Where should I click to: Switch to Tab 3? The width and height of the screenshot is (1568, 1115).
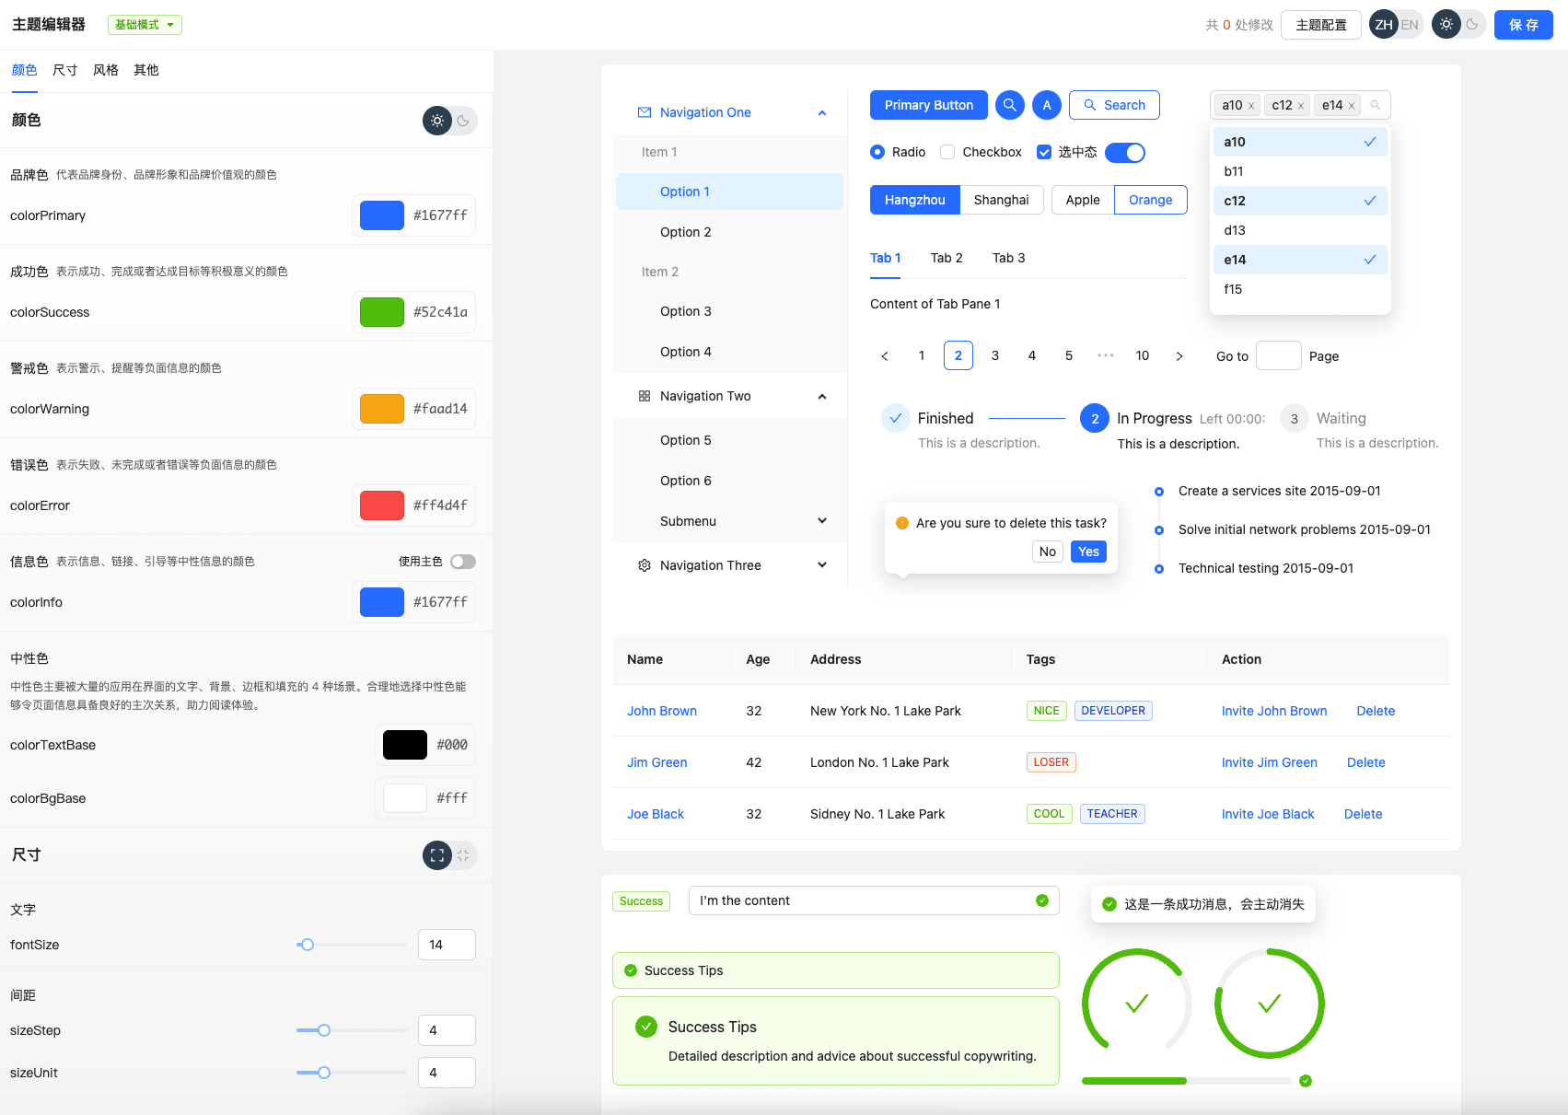pyautogui.click(x=1008, y=258)
